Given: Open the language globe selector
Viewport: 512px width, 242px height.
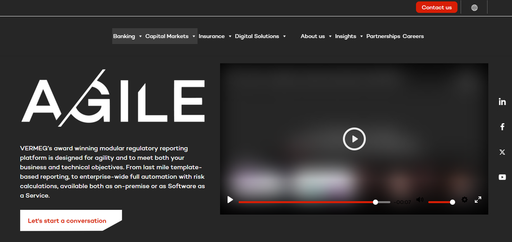Looking at the screenshot, I should click(x=474, y=8).
